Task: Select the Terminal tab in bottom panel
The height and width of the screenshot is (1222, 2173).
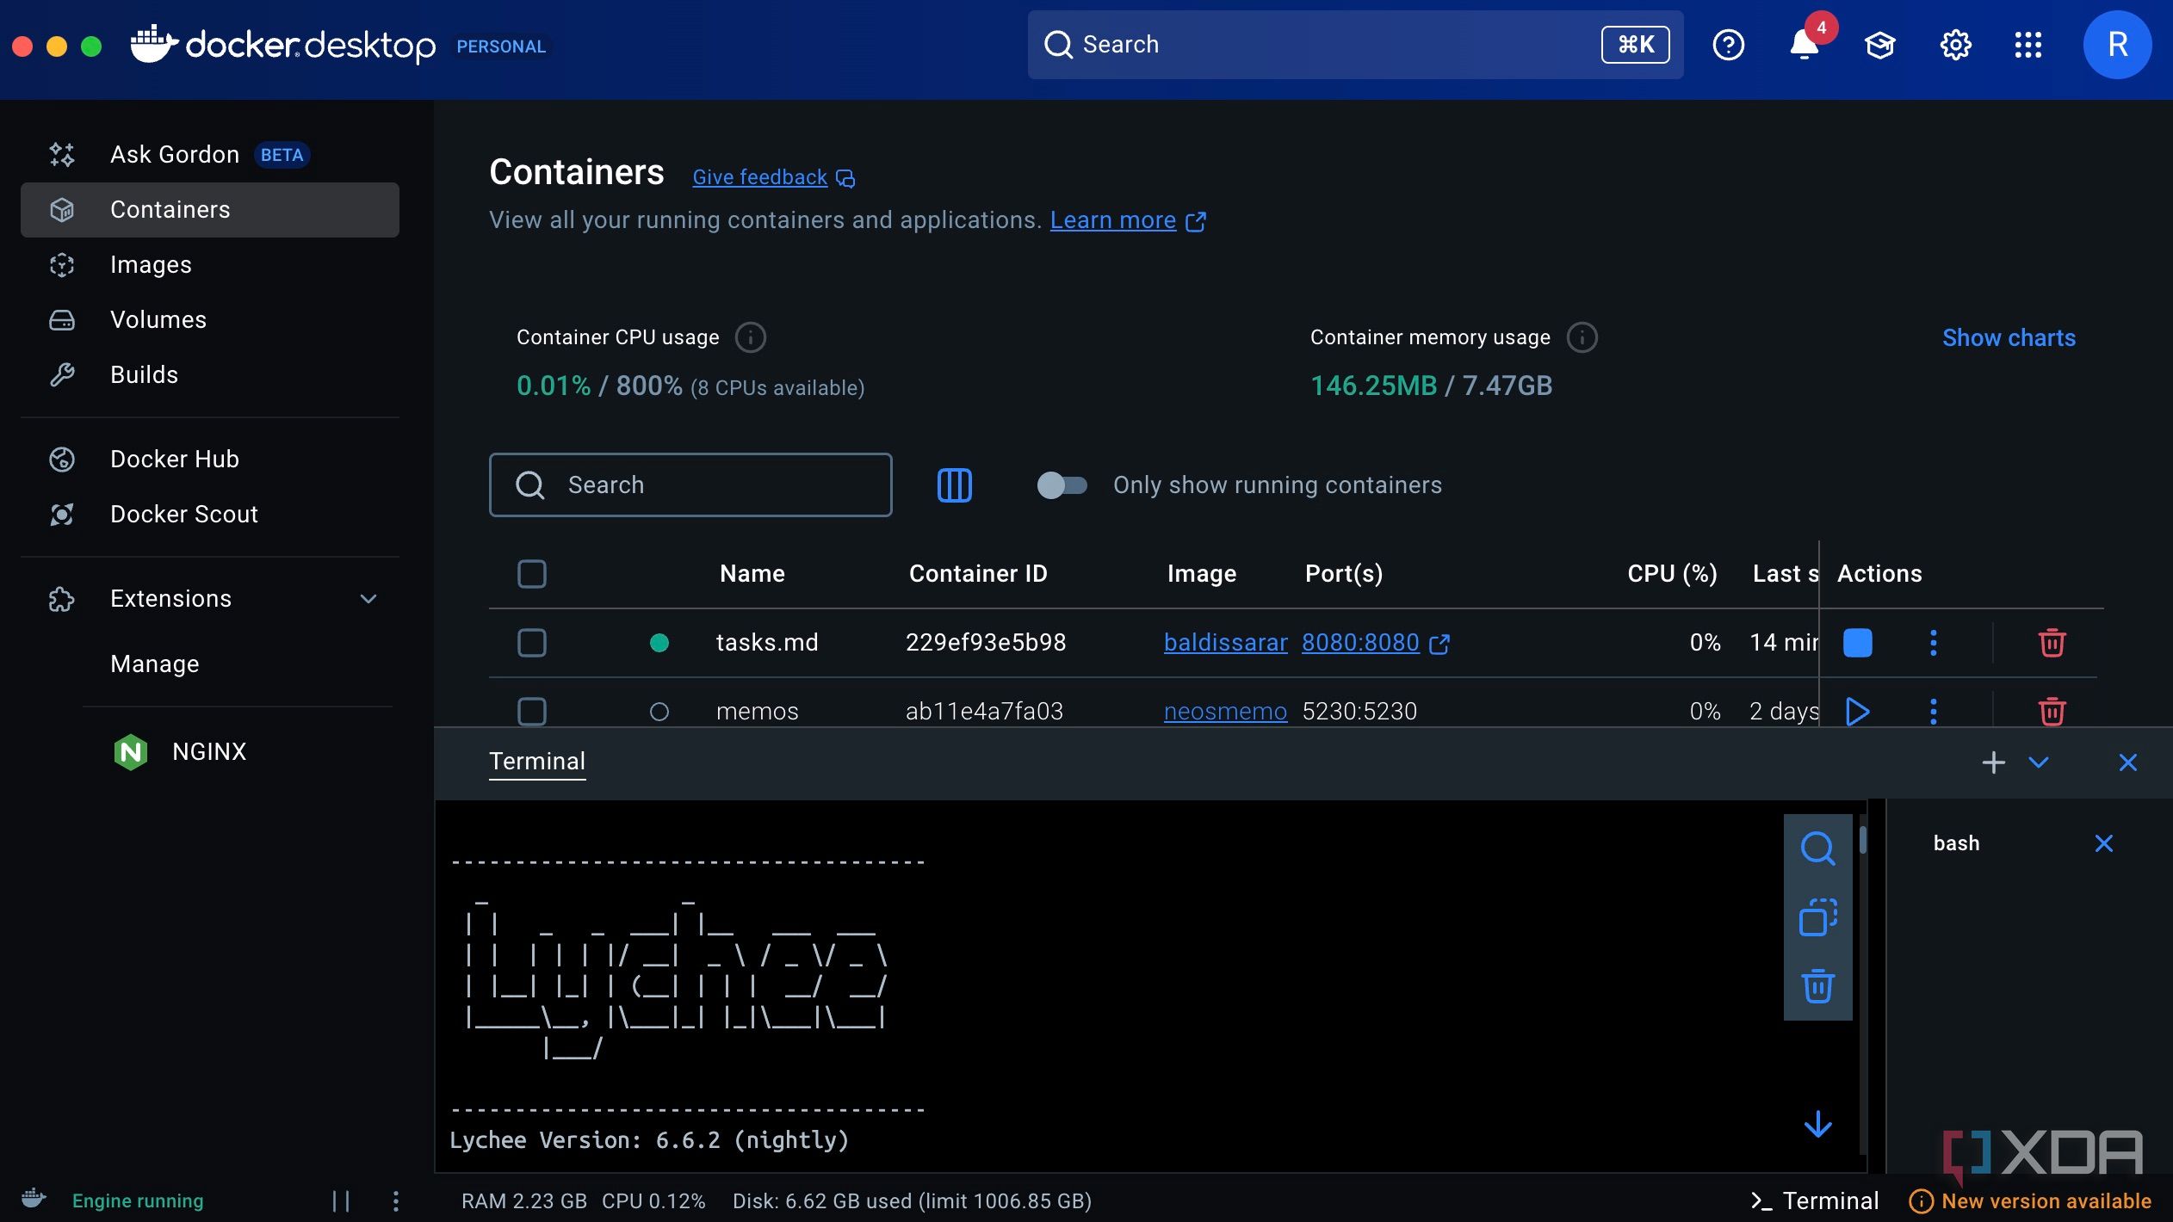Action: click(x=537, y=762)
